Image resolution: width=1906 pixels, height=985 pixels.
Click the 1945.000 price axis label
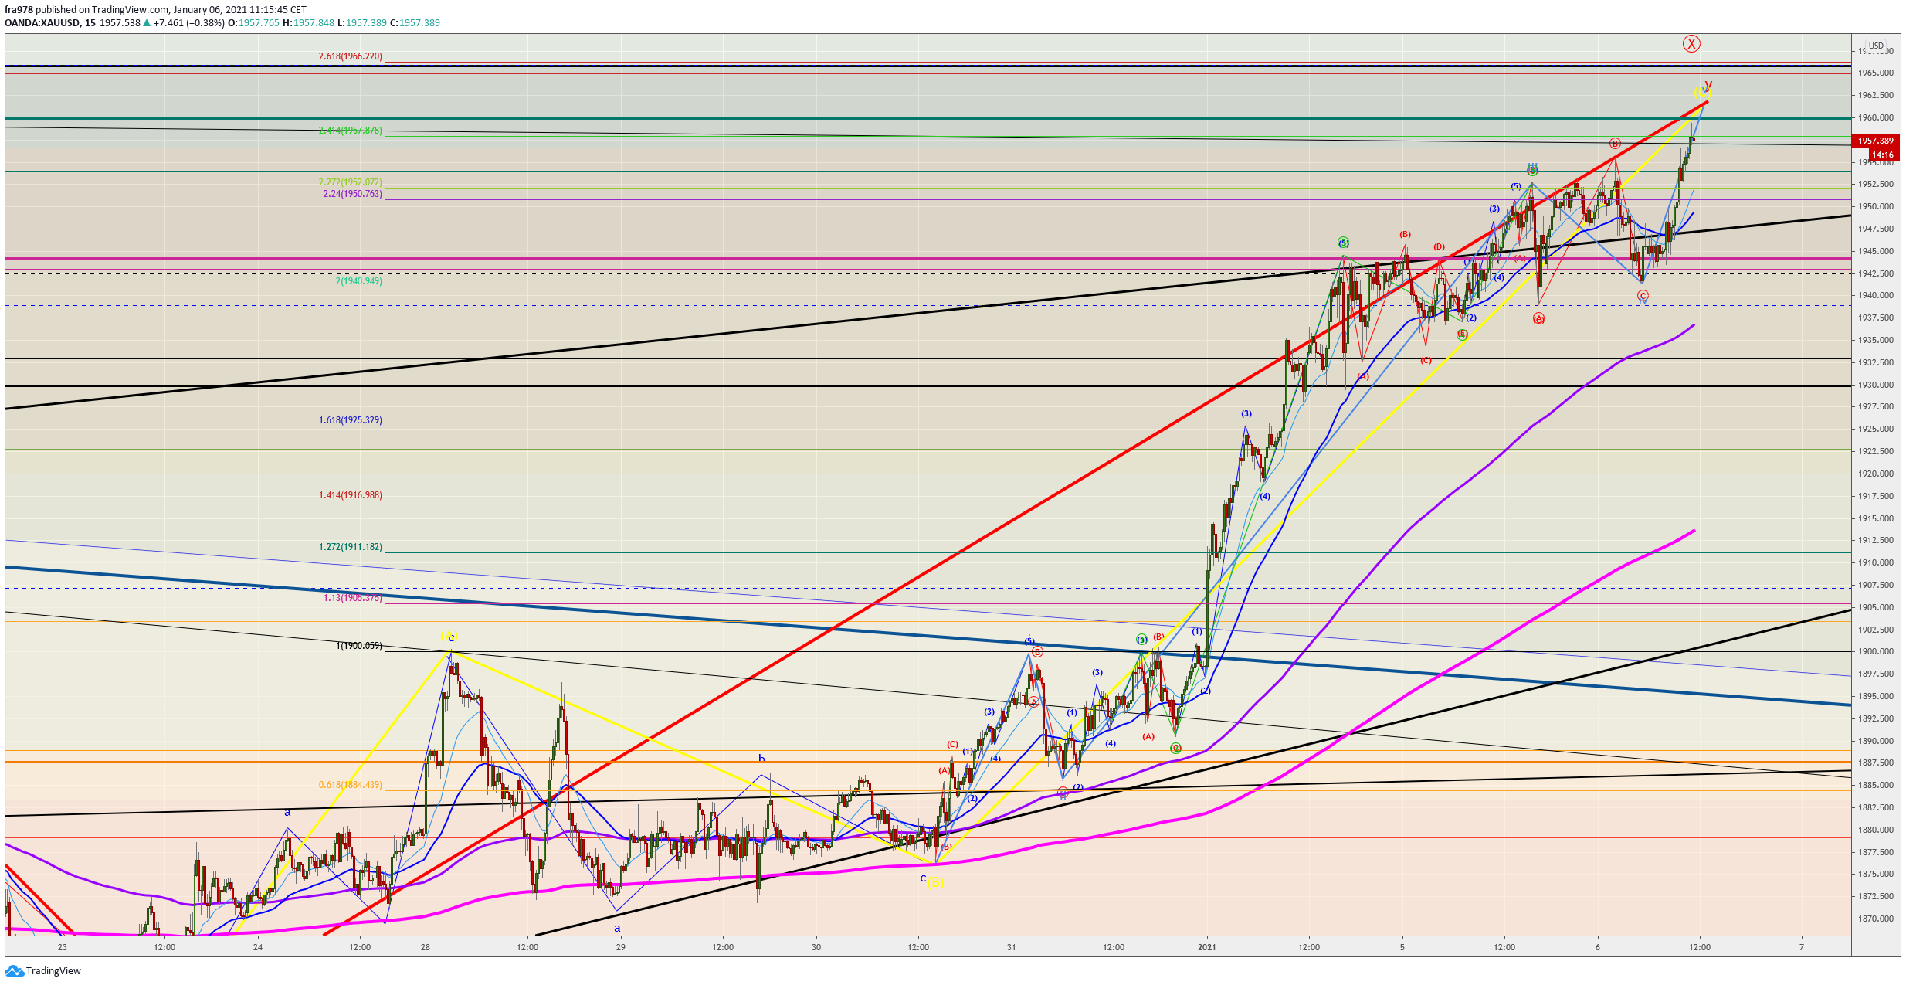1875,251
